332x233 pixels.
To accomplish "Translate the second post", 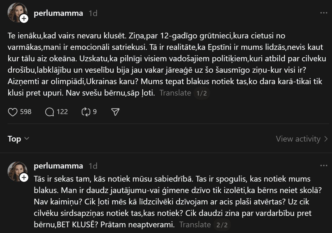I will [195, 225].
